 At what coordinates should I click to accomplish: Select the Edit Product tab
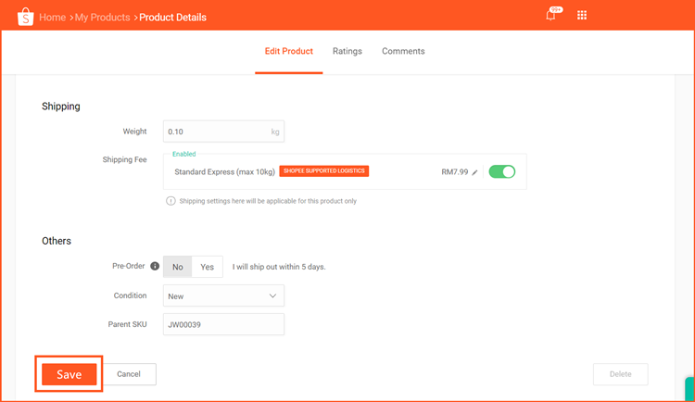[289, 51]
